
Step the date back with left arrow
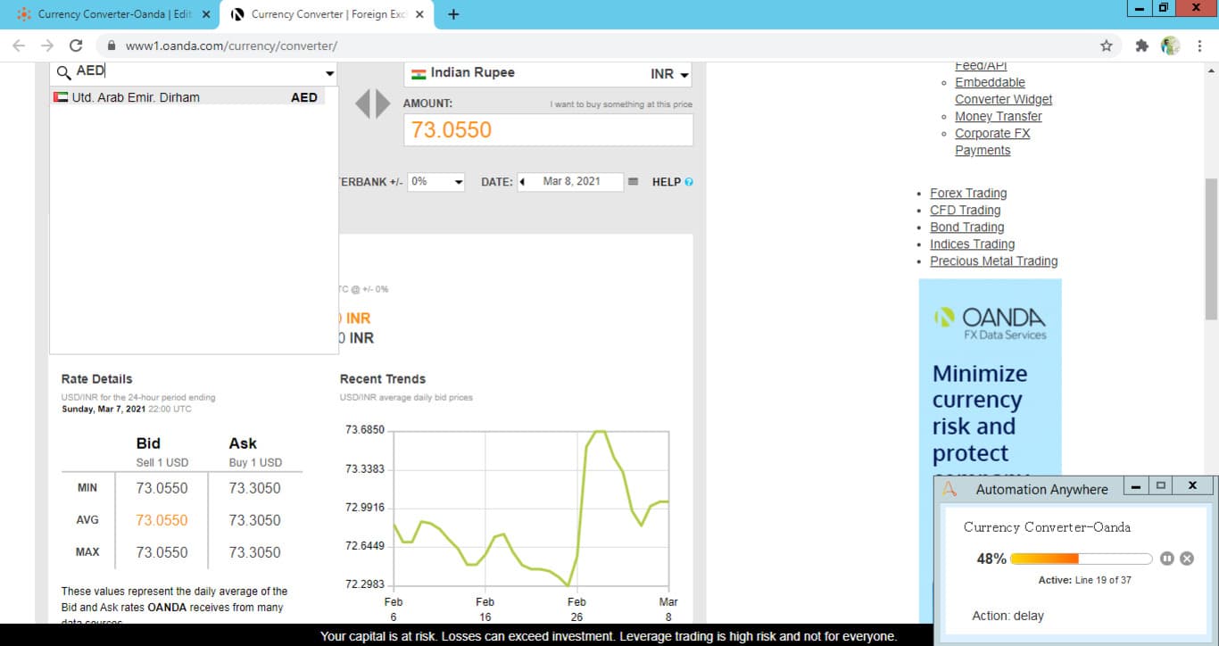tap(522, 182)
